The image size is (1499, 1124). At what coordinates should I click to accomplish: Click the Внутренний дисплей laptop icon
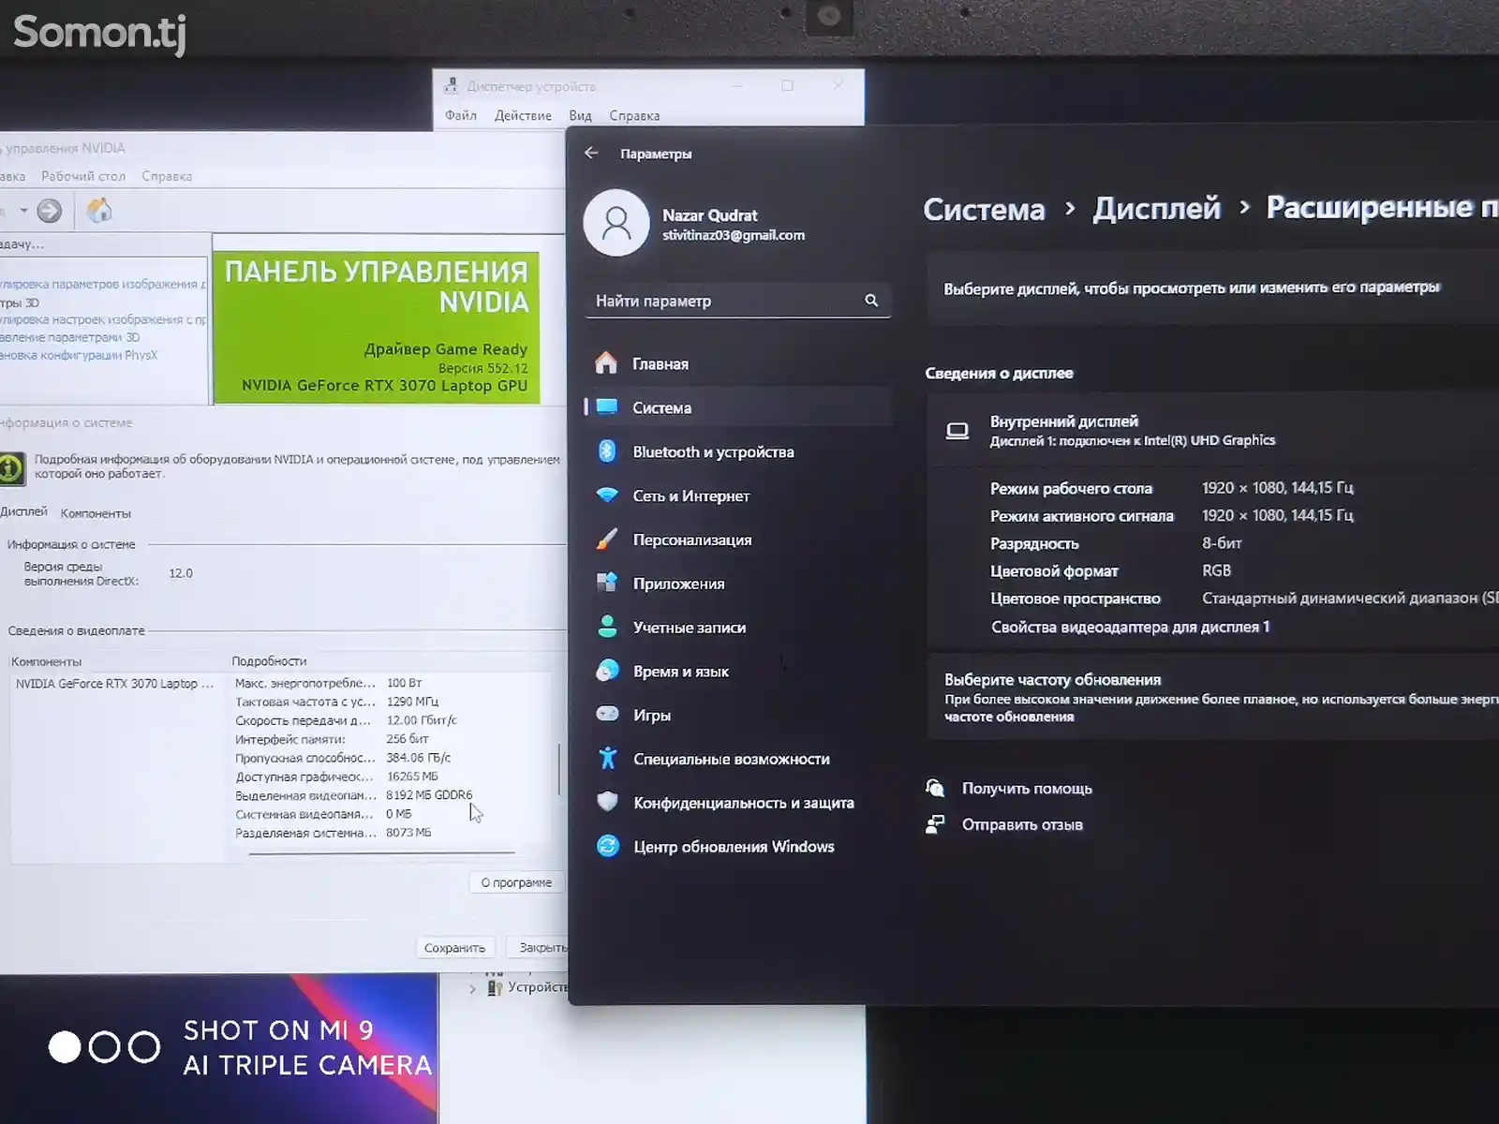[957, 431]
